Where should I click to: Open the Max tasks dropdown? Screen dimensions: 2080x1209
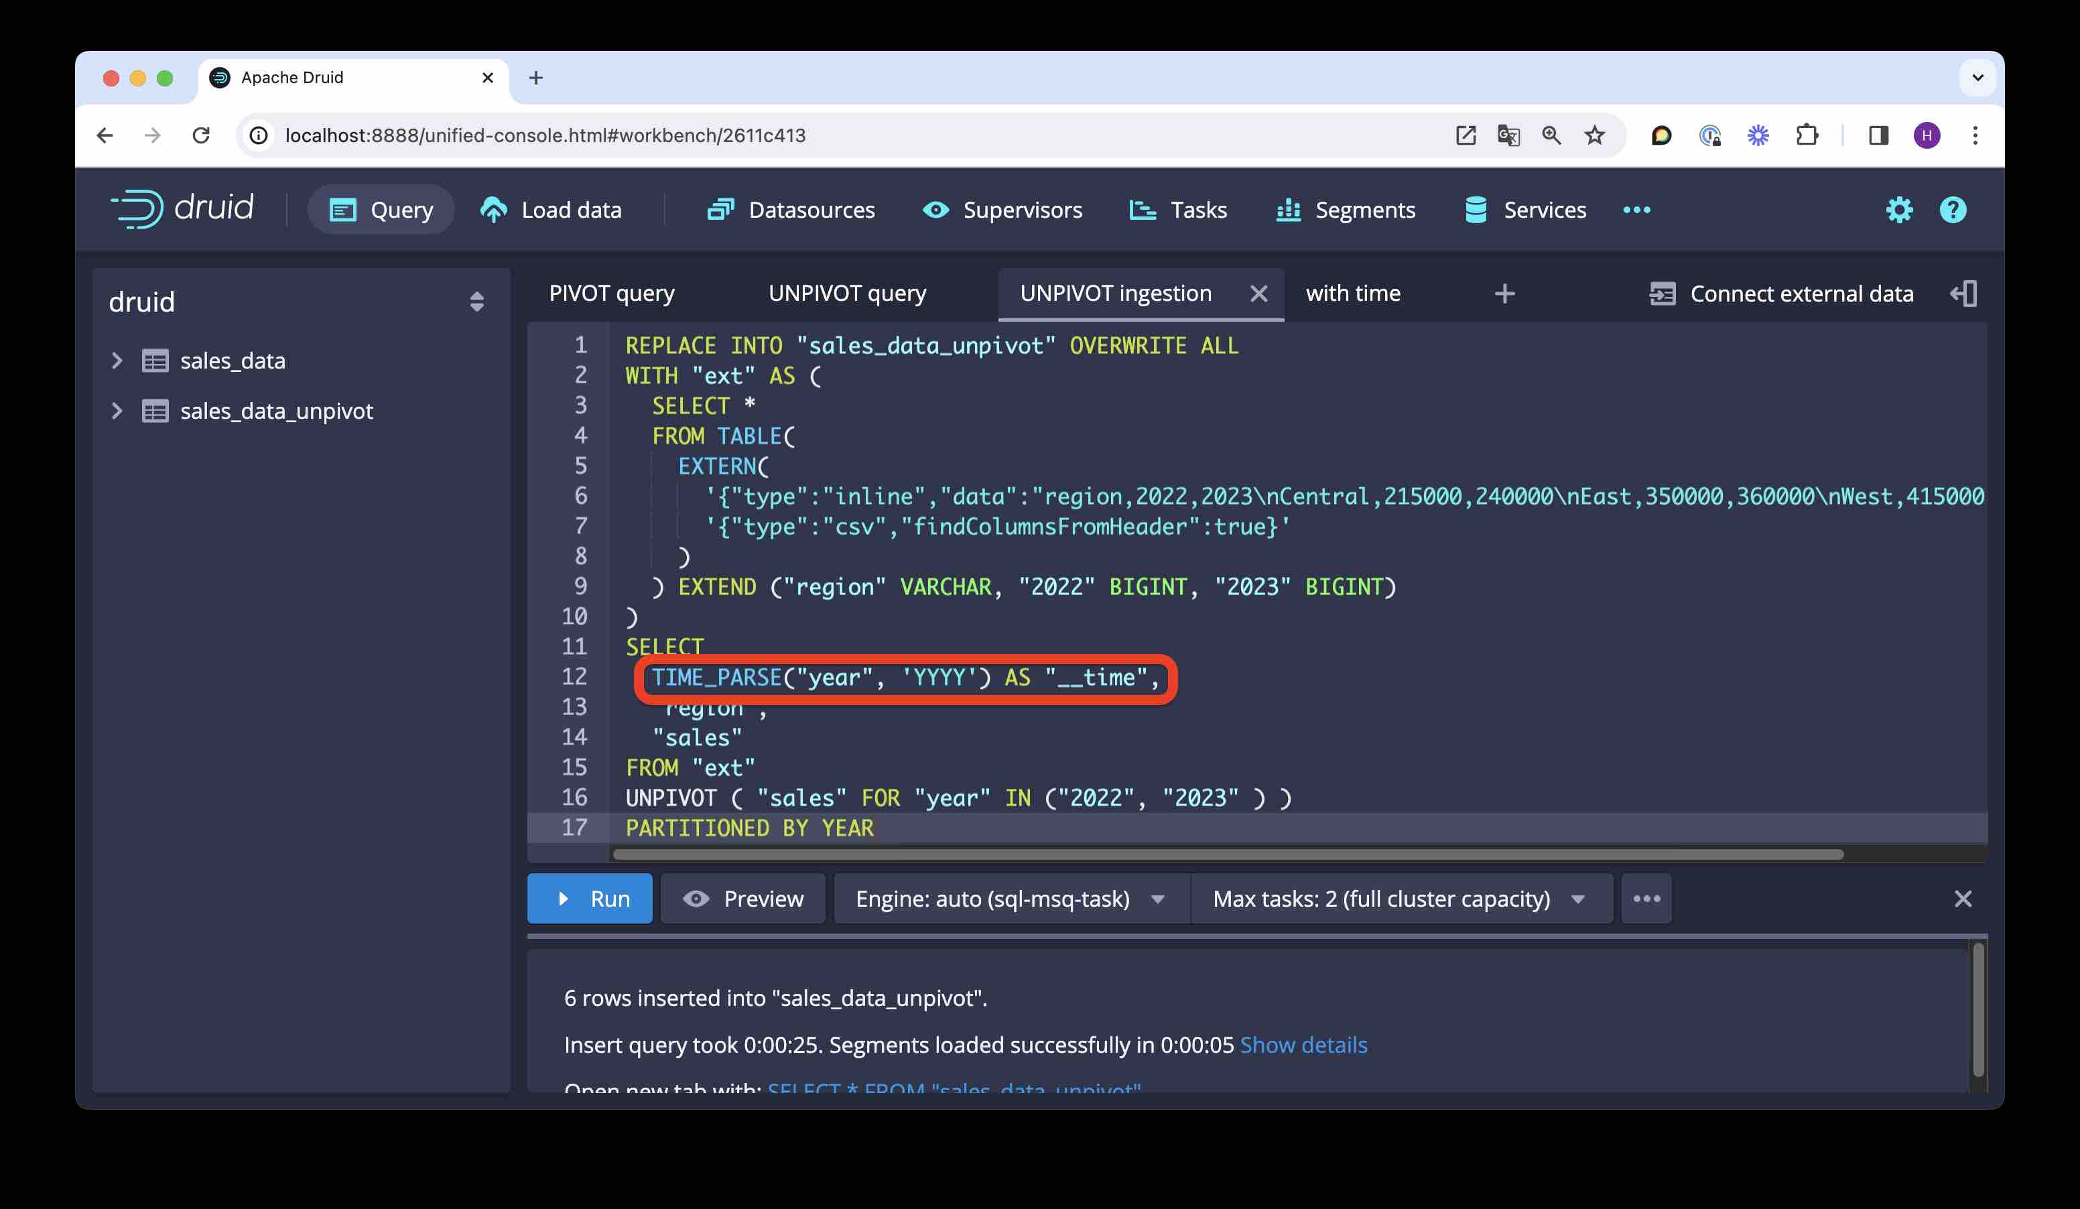coord(1400,899)
